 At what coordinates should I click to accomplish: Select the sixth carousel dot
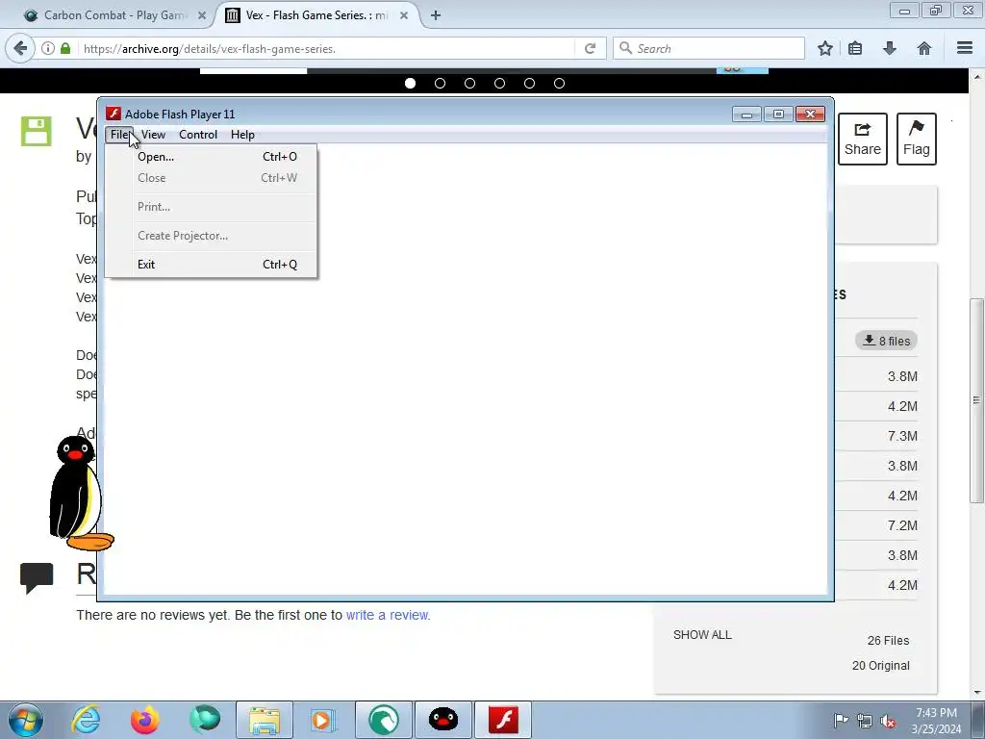[x=559, y=83]
